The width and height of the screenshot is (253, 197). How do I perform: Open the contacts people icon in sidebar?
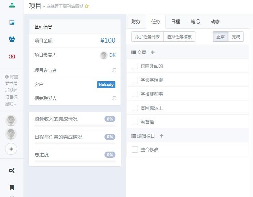pos(12,39)
